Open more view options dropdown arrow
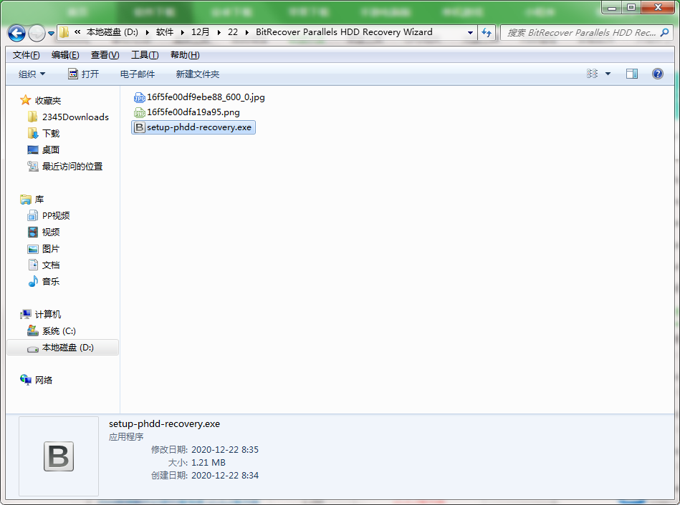 click(x=608, y=74)
